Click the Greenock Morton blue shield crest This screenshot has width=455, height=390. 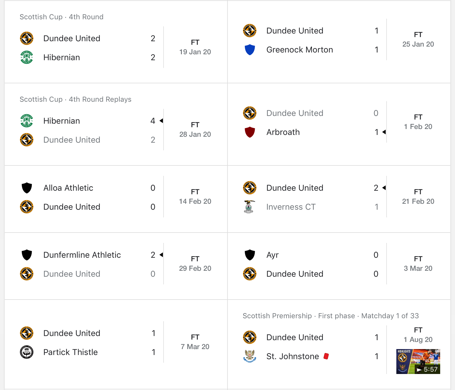coord(250,50)
